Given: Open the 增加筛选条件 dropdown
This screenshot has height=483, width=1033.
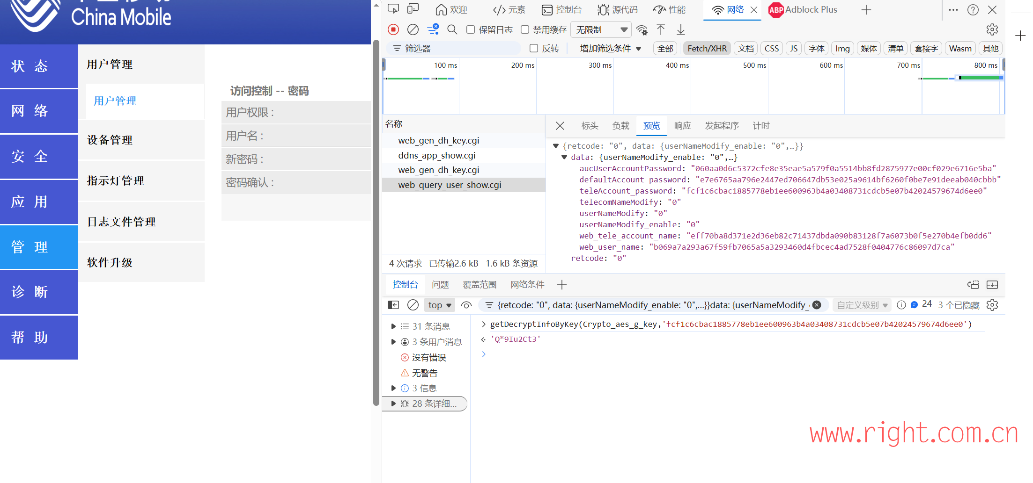Looking at the screenshot, I should (610, 49).
